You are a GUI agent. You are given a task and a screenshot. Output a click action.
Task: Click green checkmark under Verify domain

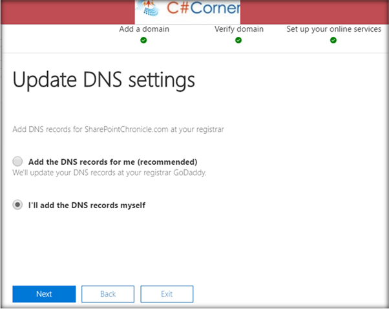point(238,40)
